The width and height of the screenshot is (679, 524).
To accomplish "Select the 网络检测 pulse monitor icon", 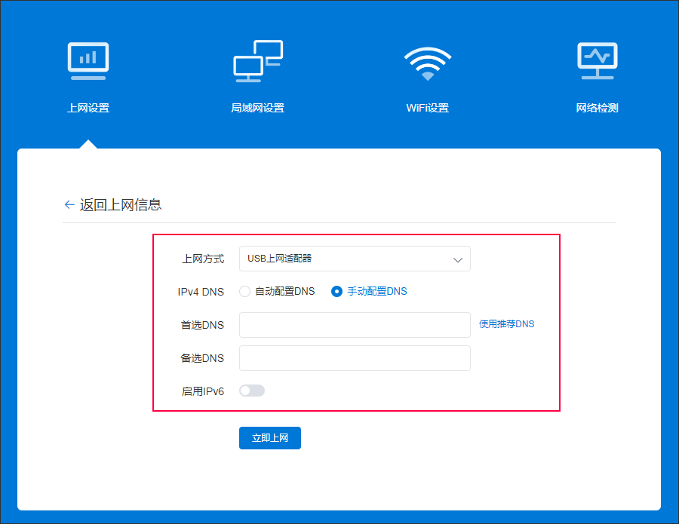I will [x=597, y=61].
